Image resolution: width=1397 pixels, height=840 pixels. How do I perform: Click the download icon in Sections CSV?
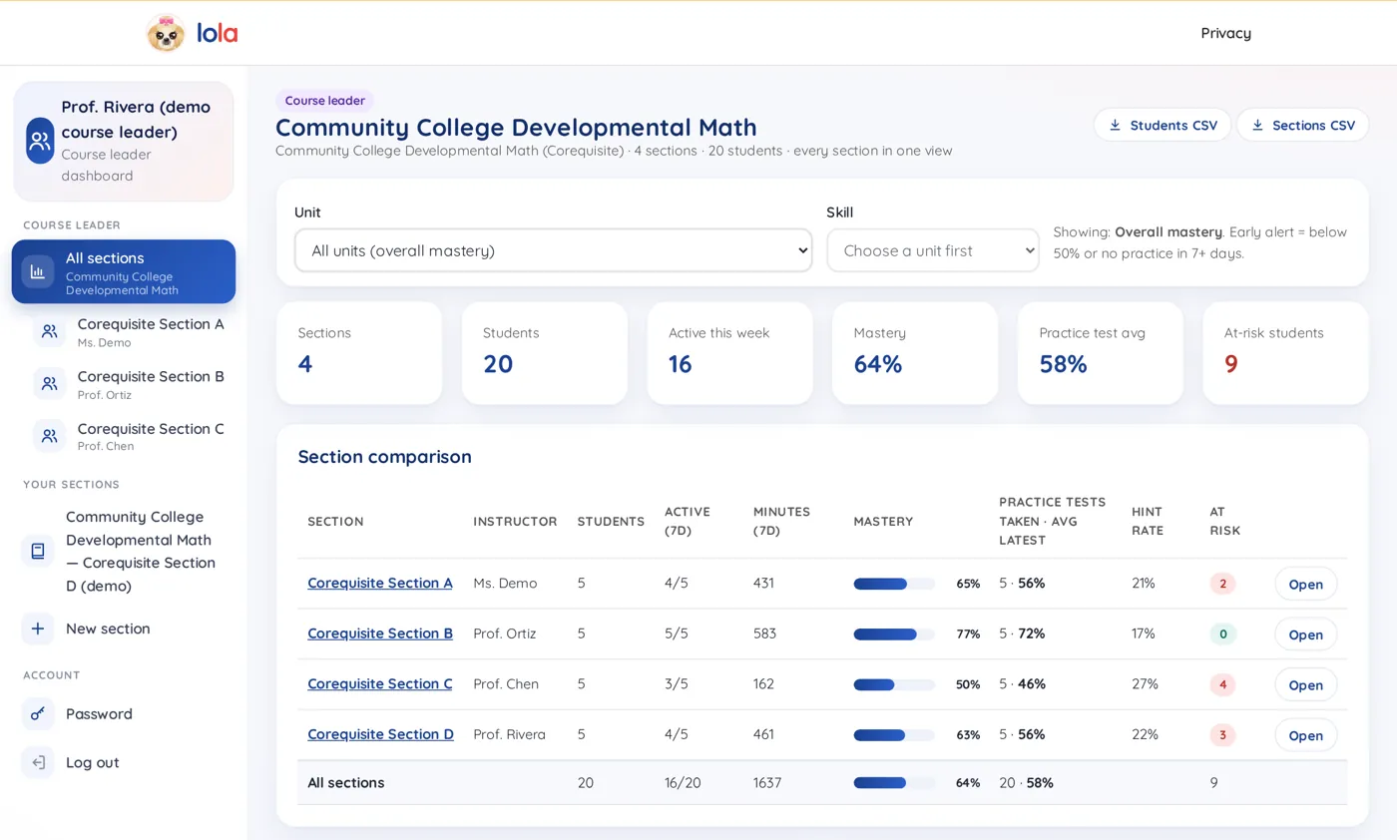pyautogui.click(x=1257, y=125)
